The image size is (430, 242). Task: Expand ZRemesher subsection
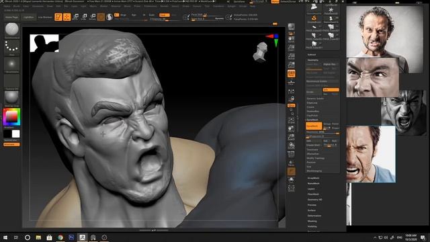[x=312, y=154]
